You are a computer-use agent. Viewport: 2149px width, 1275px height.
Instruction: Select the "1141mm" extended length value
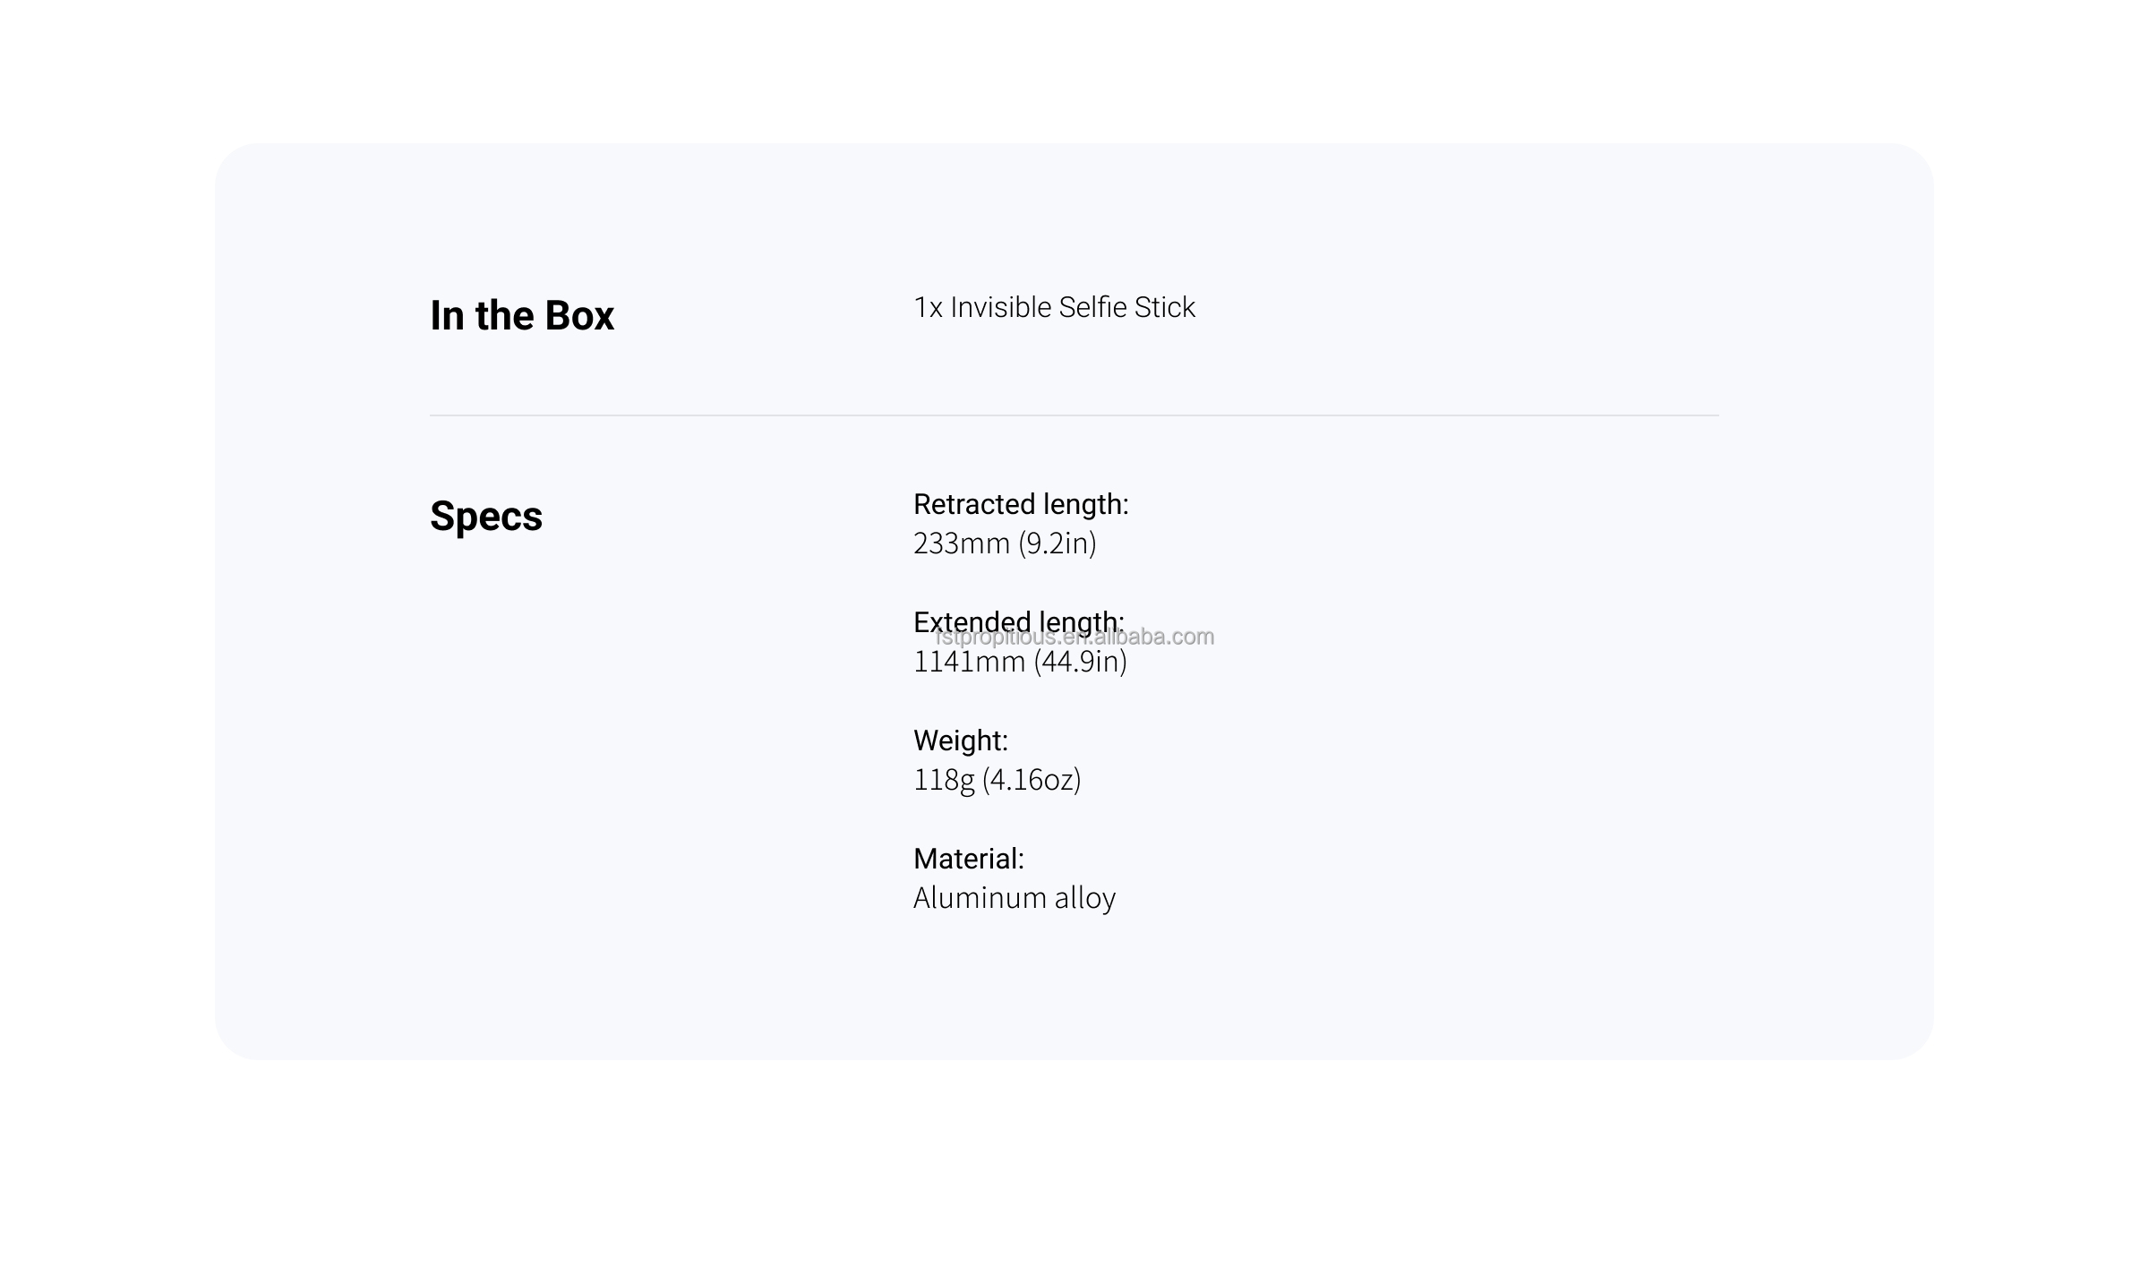969,663
